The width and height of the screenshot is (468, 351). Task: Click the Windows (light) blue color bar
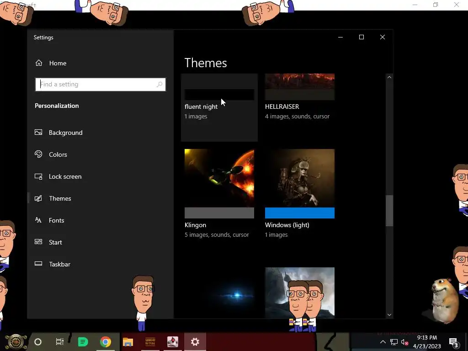pyautogui.click(x=300, y=213)
